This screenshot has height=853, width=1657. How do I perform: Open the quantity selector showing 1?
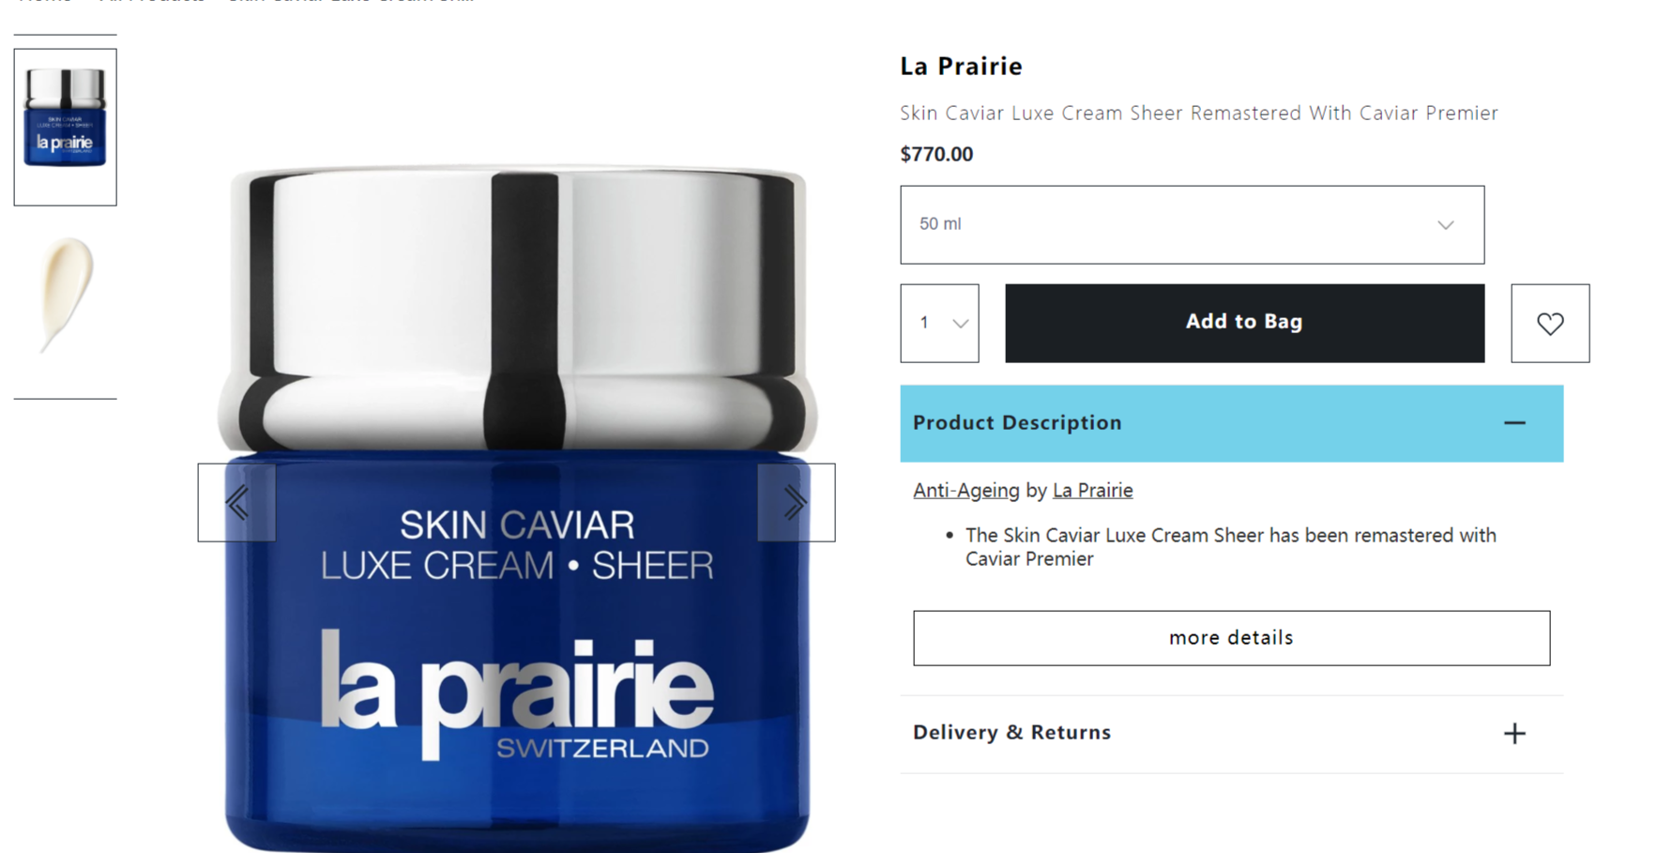[939, 323]
